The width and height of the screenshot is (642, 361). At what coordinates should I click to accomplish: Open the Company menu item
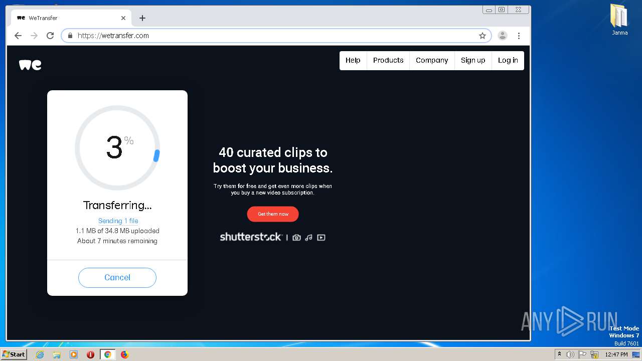click(432, 60)
